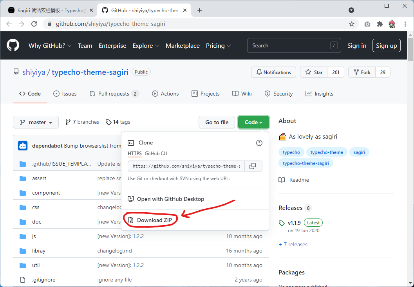Close the Sagiri Typecho tab
The image size is (414, 287).
[x=91, y=10]
